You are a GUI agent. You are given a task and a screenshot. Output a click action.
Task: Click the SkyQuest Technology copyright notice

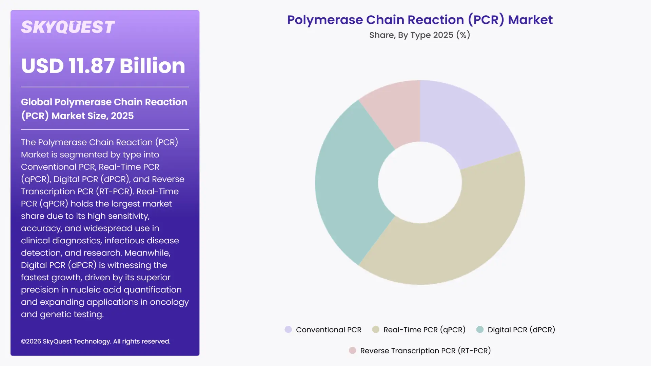coord(96,341)
